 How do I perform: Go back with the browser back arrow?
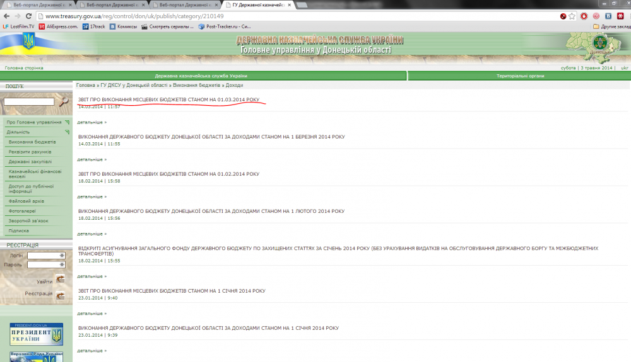pyautogui.click(x=6, y=16)
